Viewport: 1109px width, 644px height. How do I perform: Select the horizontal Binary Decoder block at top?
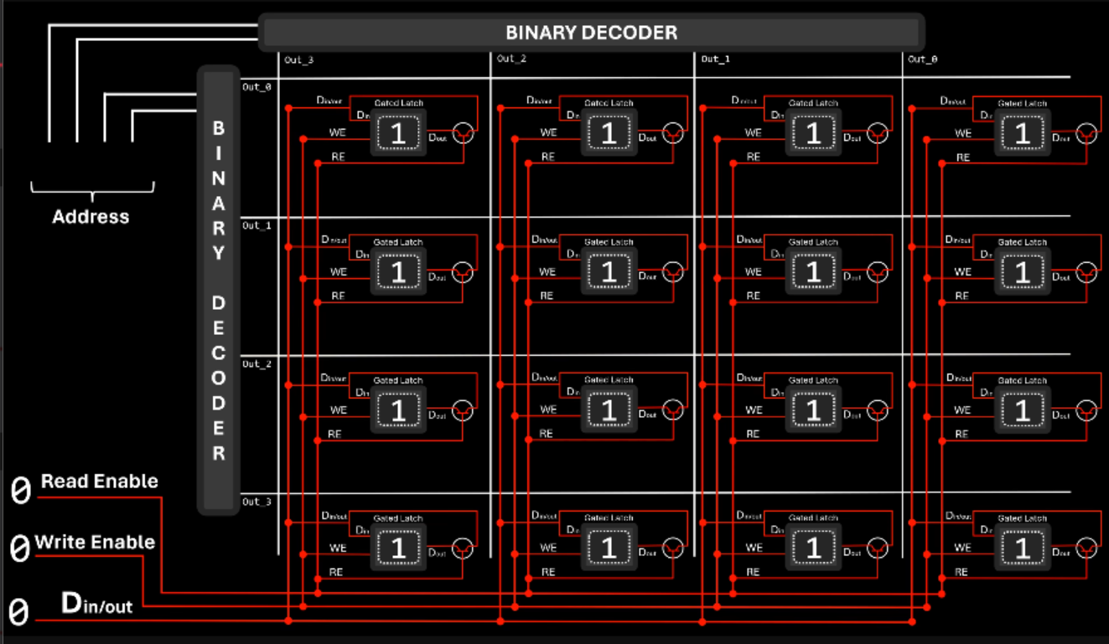click(591, 33)
